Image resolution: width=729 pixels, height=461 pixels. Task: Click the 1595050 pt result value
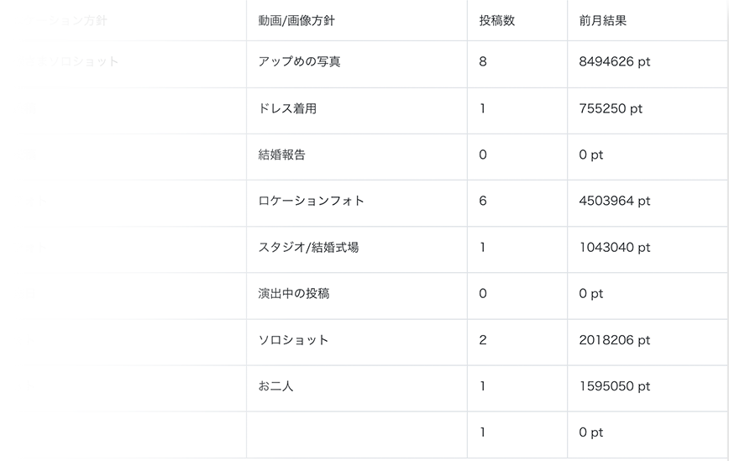click(614, 386)
